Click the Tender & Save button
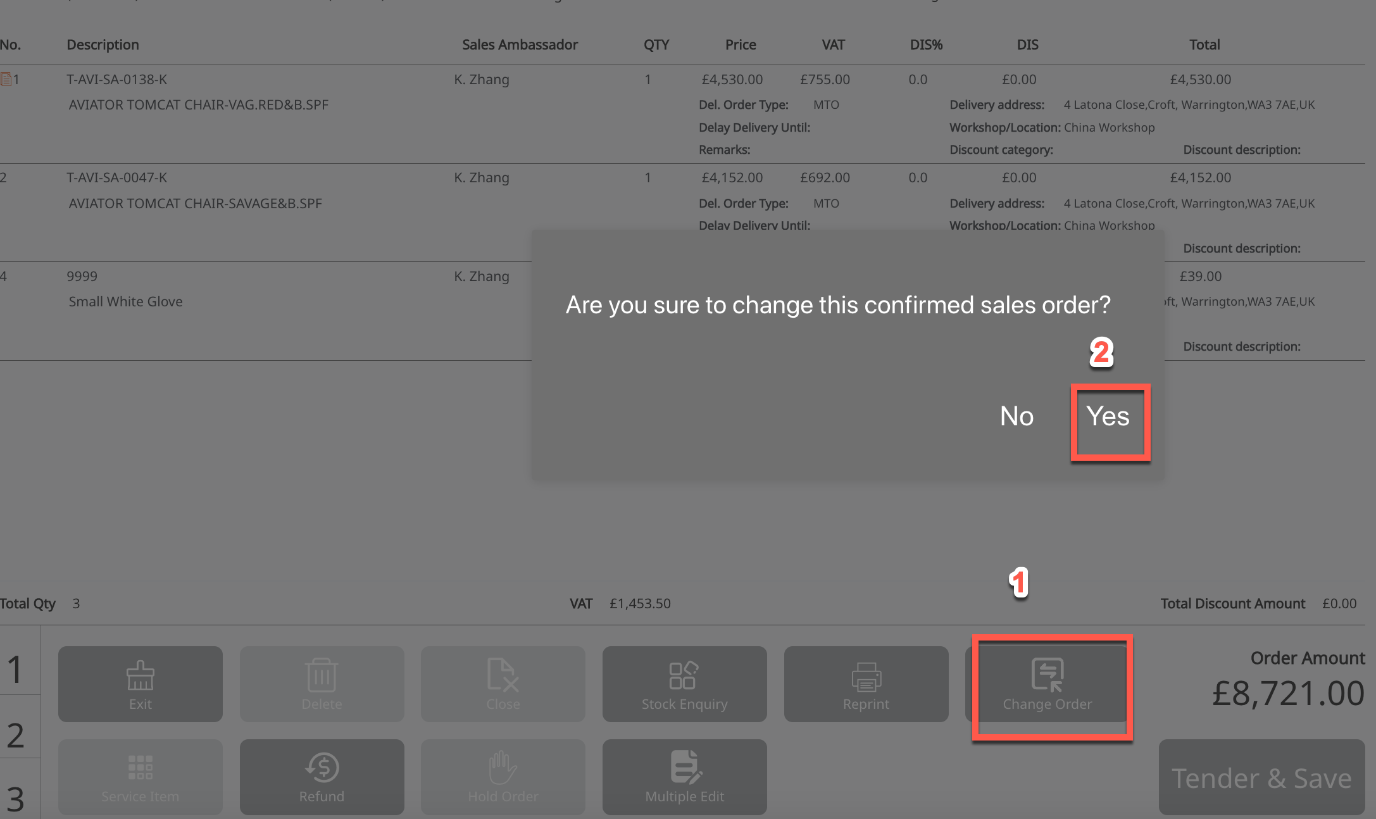The width and height of the screenshot is (1376, 819). pos(1261,778)
